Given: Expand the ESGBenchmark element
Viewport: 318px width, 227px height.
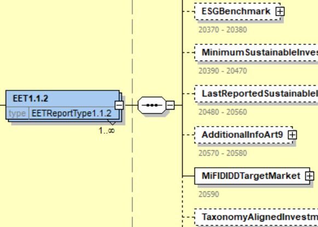Looking at the screenshot, I should click(x=280, y=12).
